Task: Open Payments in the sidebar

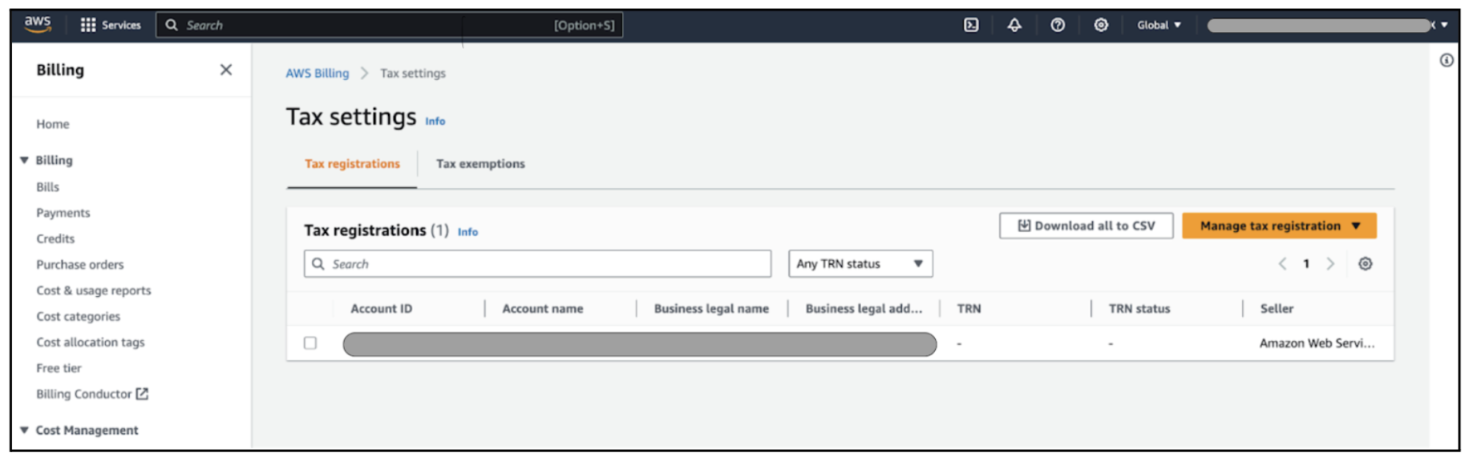Action: point(63,213)
